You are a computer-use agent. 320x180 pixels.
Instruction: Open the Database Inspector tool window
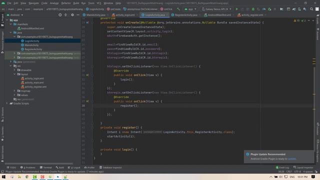[110, 167]
